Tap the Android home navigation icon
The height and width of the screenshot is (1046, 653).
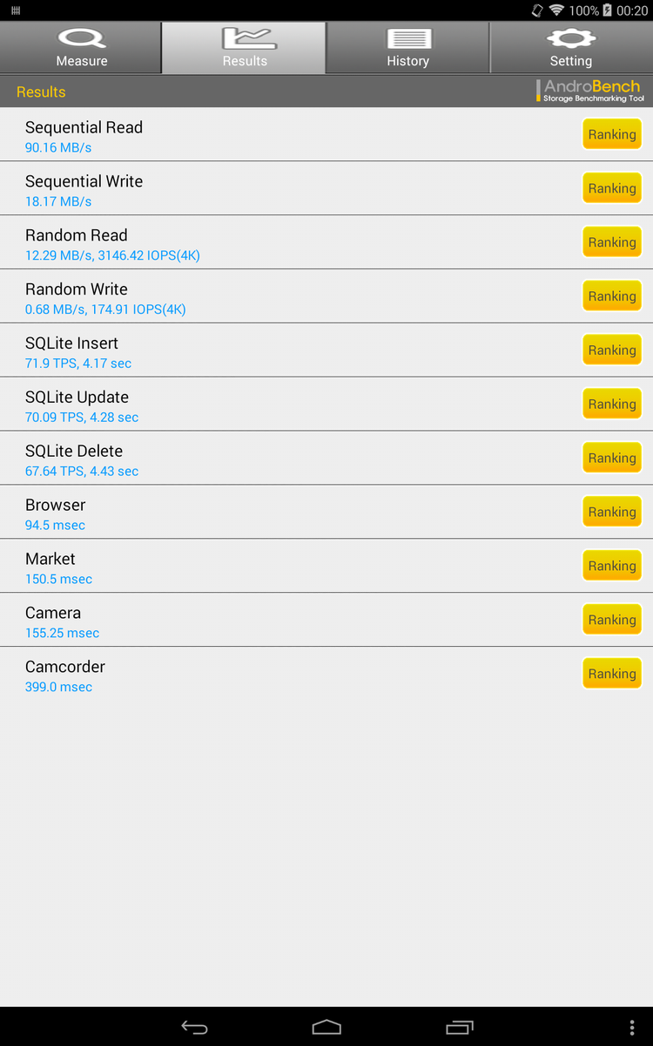tap(326, 1028)
